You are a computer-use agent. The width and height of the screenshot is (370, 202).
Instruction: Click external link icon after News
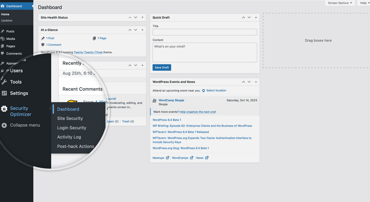(x=207, y=158)
